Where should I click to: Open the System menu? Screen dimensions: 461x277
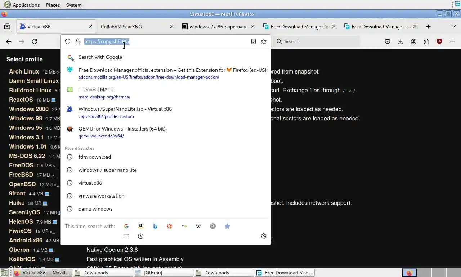[x=74, y=5]
